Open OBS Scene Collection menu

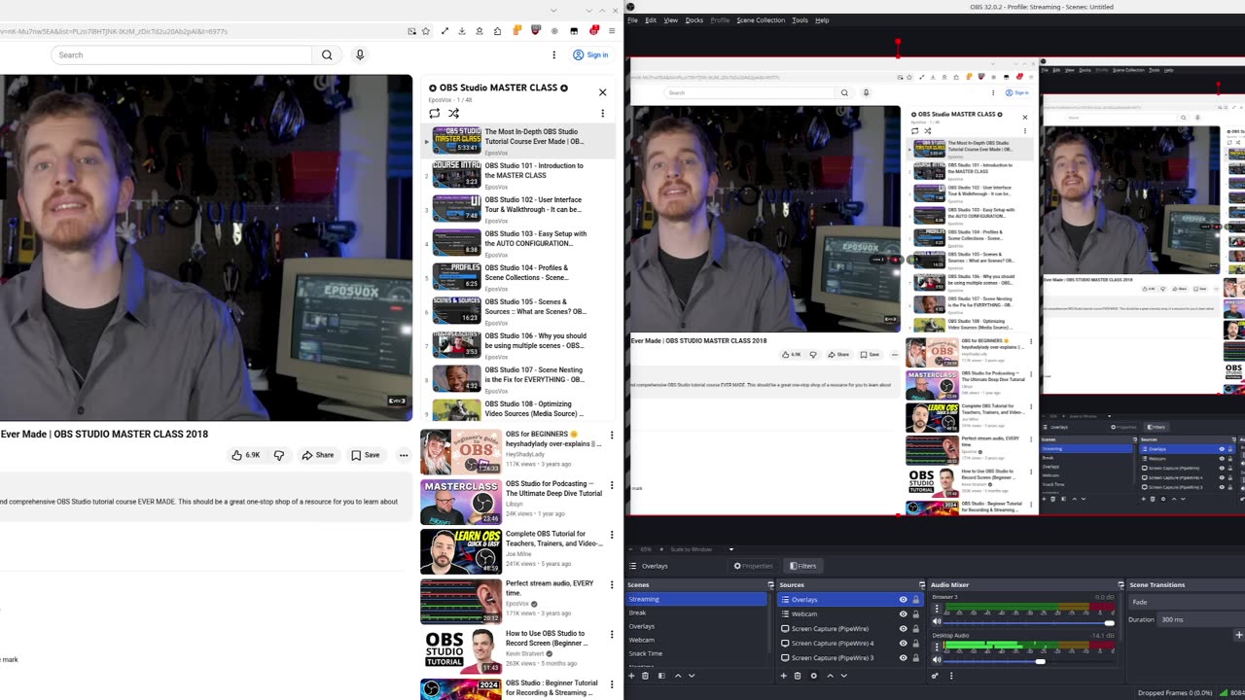761,19
